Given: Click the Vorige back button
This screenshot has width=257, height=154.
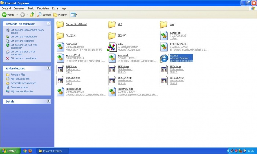Looking at the screenshot, I should click(7, 15).
